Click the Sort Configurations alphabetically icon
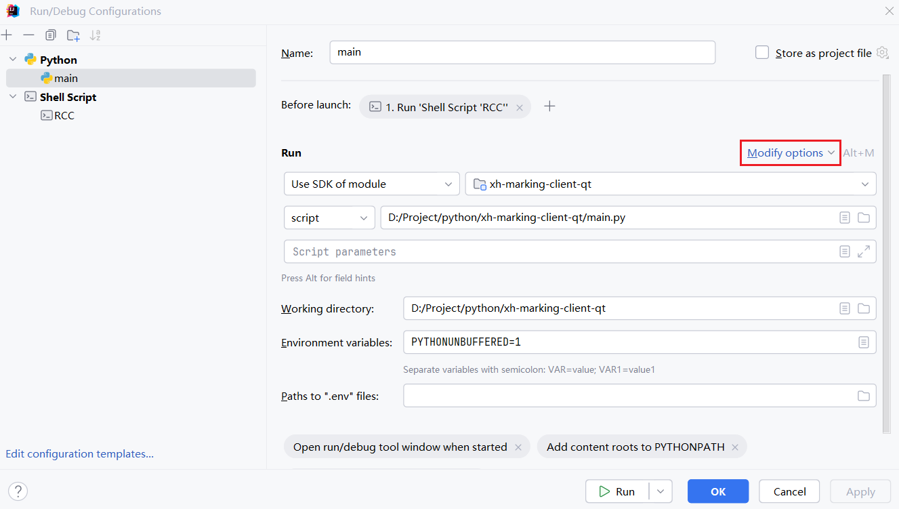The width and height of the screenshot is (899, 509). (x=95, y=35)
